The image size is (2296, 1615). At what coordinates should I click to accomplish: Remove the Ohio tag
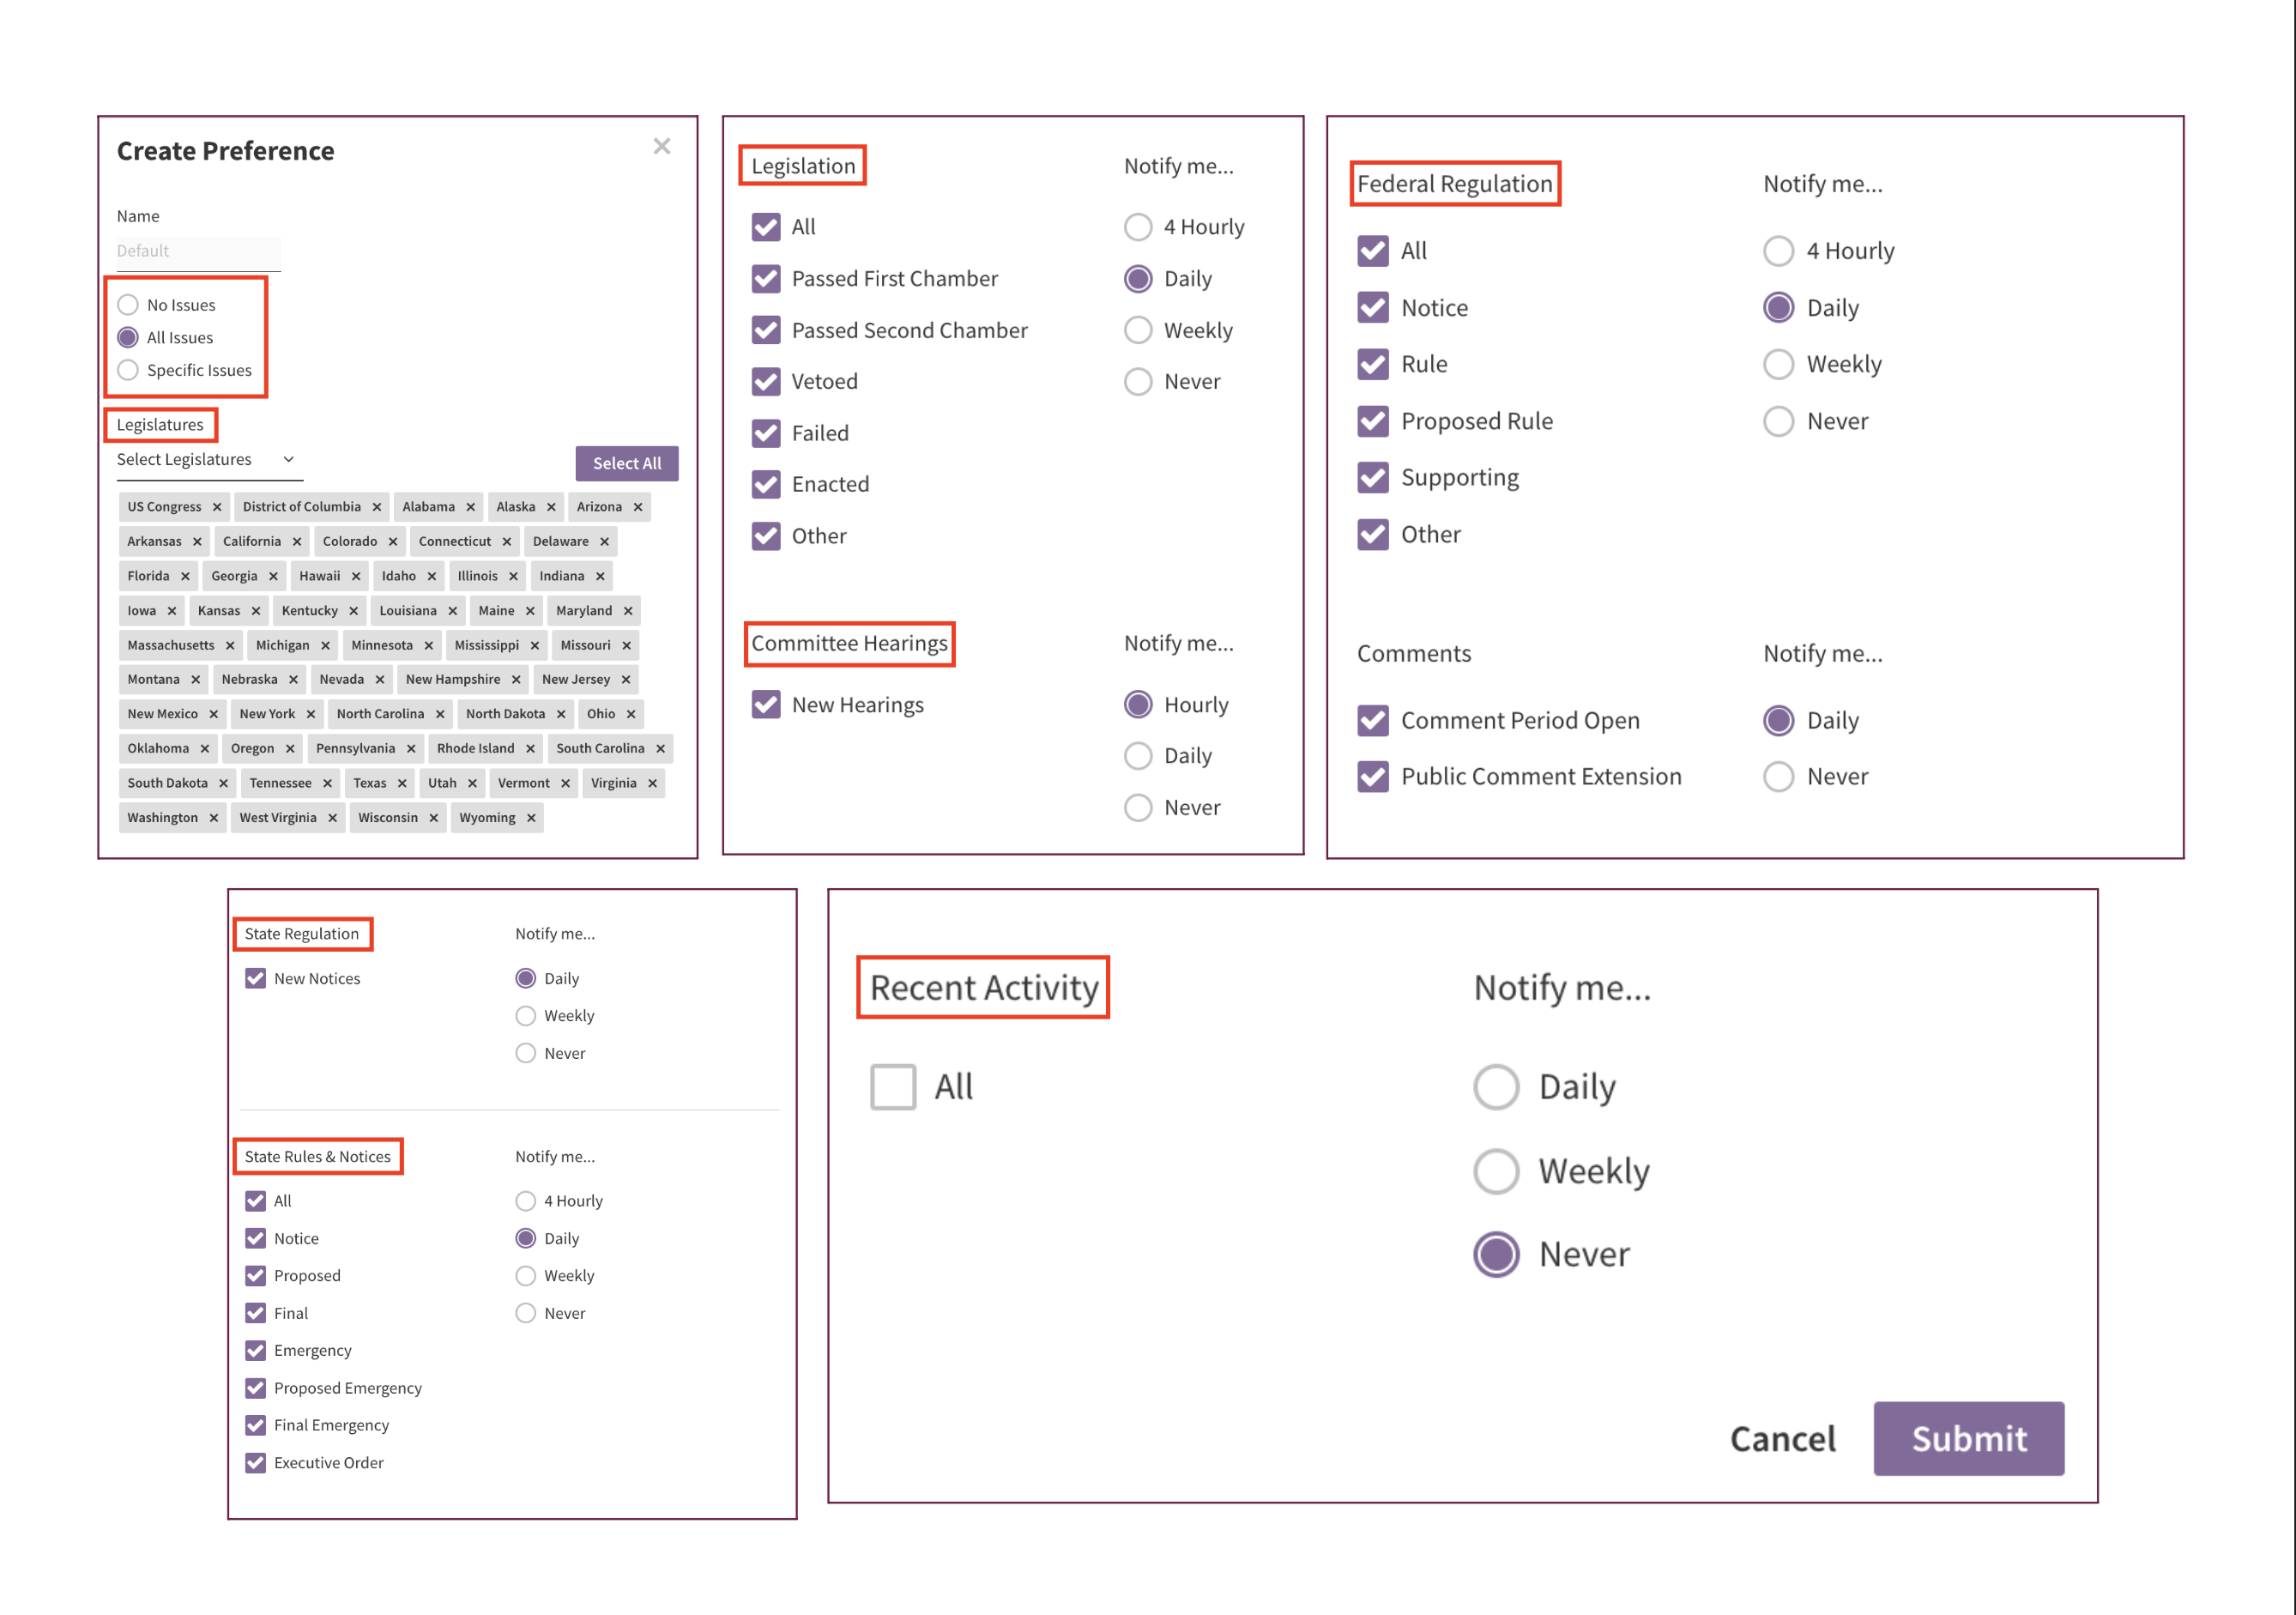click(x=631, y=714)
